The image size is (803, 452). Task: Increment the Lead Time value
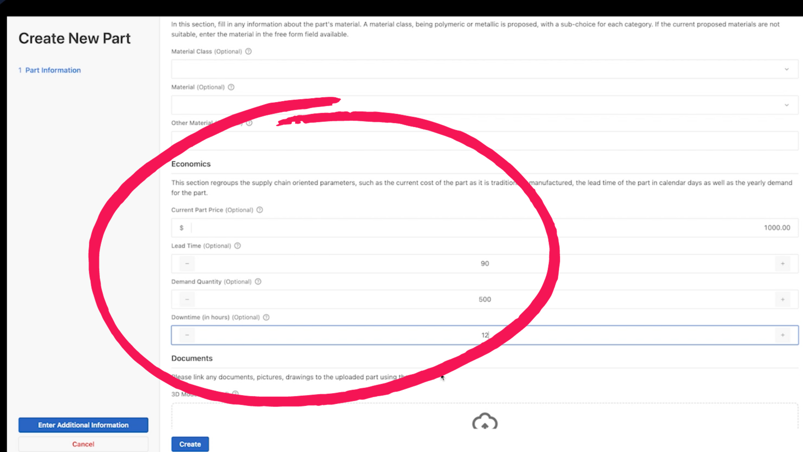(782, 263)
